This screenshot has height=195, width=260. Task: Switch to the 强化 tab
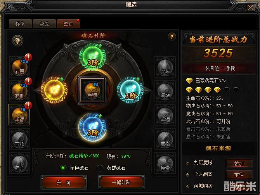(x=20, y=24)
